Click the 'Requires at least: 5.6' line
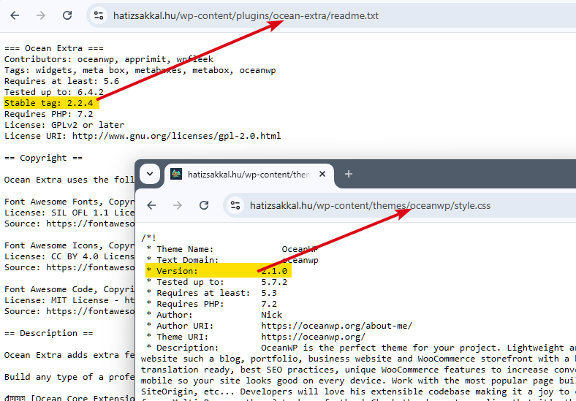Image resolution: width=576 pixels, height=401 pixels. coord(61,81)
